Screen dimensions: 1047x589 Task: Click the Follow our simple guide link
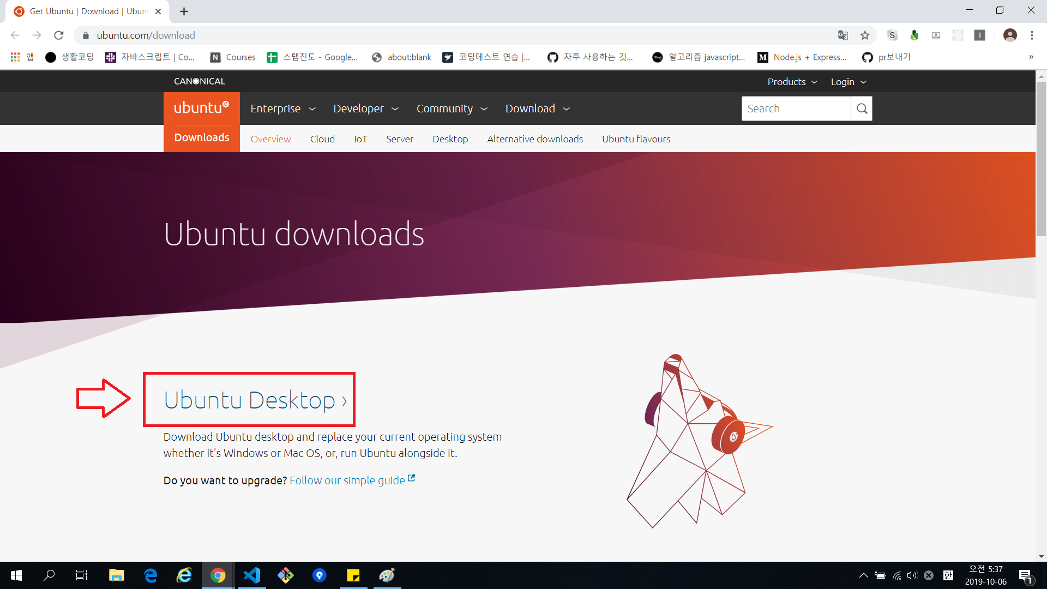pyautogui.click(x=347, y=480)
